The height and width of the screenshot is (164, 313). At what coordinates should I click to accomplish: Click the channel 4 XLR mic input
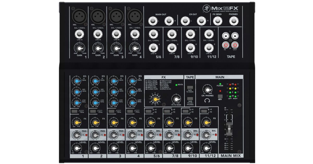(135, 16)
